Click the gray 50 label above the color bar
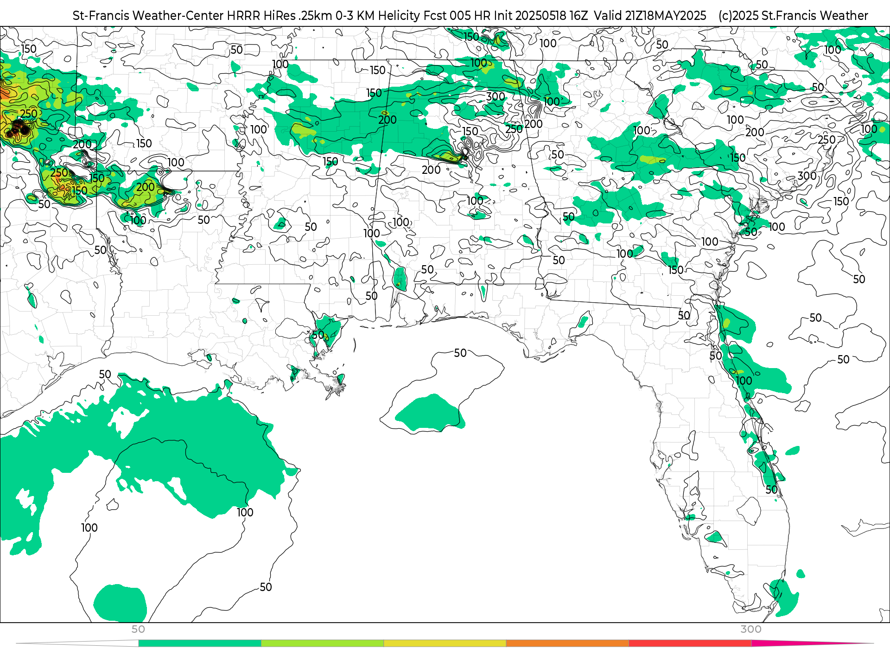Screen dimensions: 890x649 138,629
